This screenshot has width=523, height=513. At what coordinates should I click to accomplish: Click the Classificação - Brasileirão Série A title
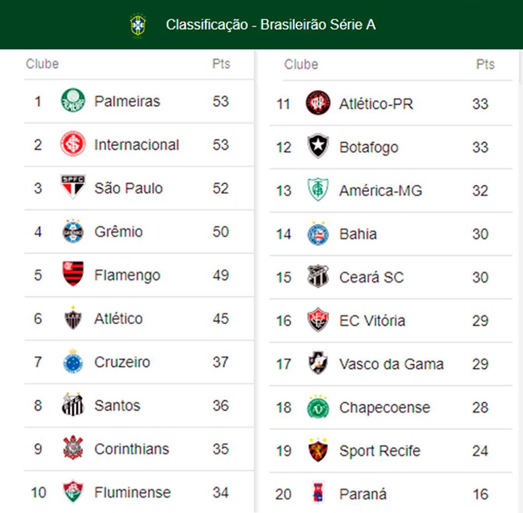pos(271,25)
